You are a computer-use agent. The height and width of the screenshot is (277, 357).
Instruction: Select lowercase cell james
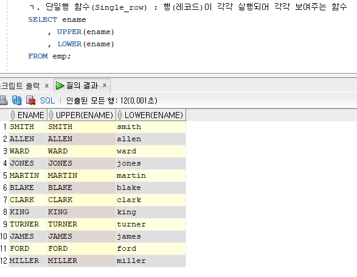tap(151, 236)
